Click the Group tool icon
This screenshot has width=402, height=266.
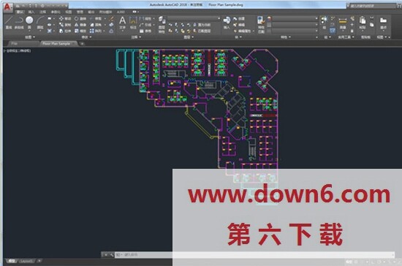pos(324,23)
